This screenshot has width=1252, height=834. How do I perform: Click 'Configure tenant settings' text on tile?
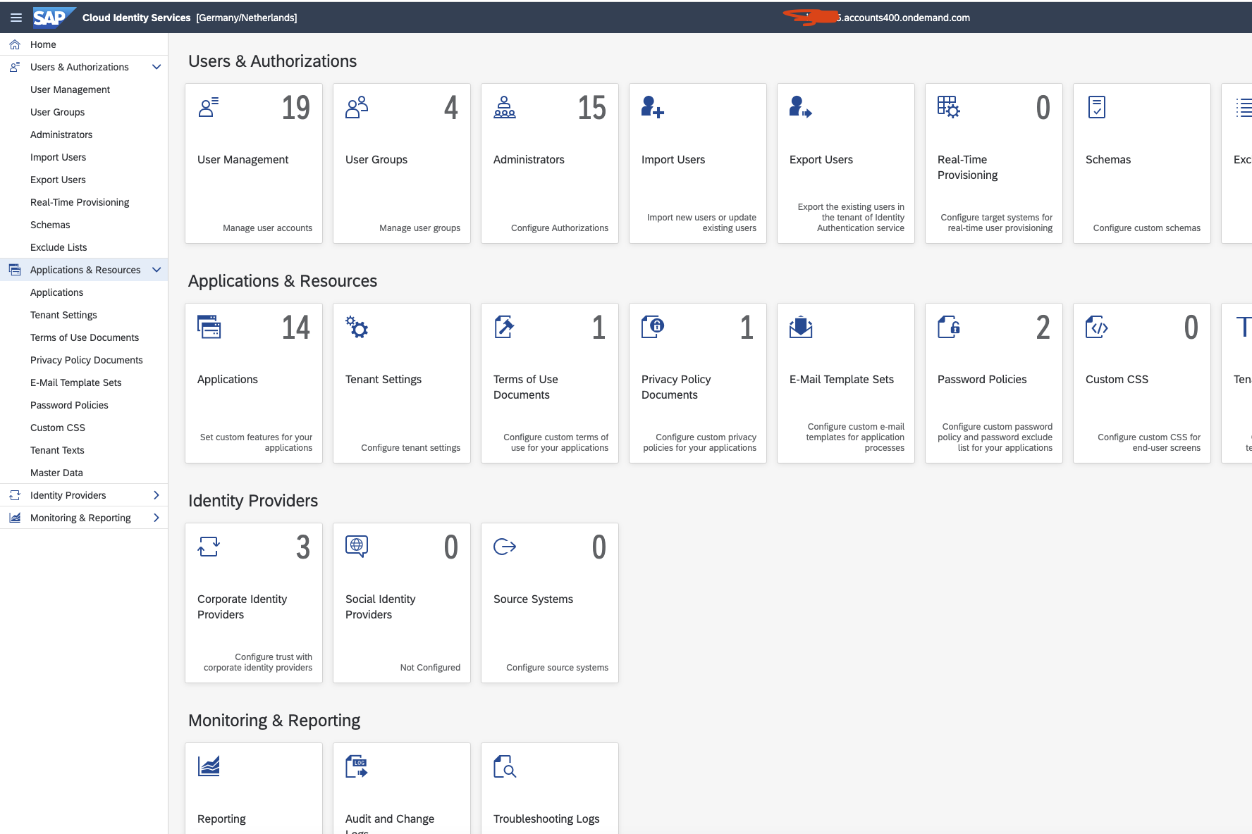click(410, 448)
